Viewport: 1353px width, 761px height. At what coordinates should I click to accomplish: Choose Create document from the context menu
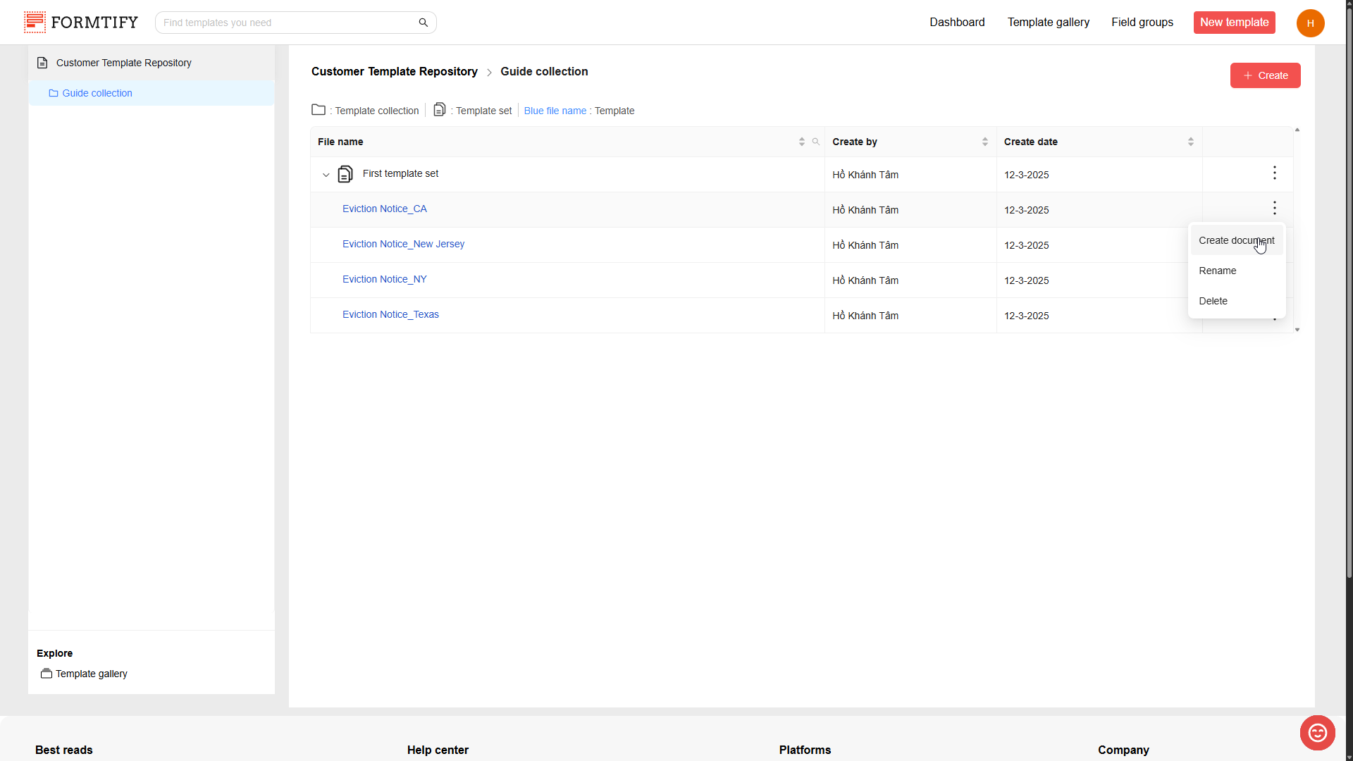(x=1236, y=241)
